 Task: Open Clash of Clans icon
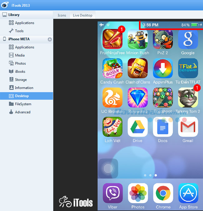click(x=137, y=68)
